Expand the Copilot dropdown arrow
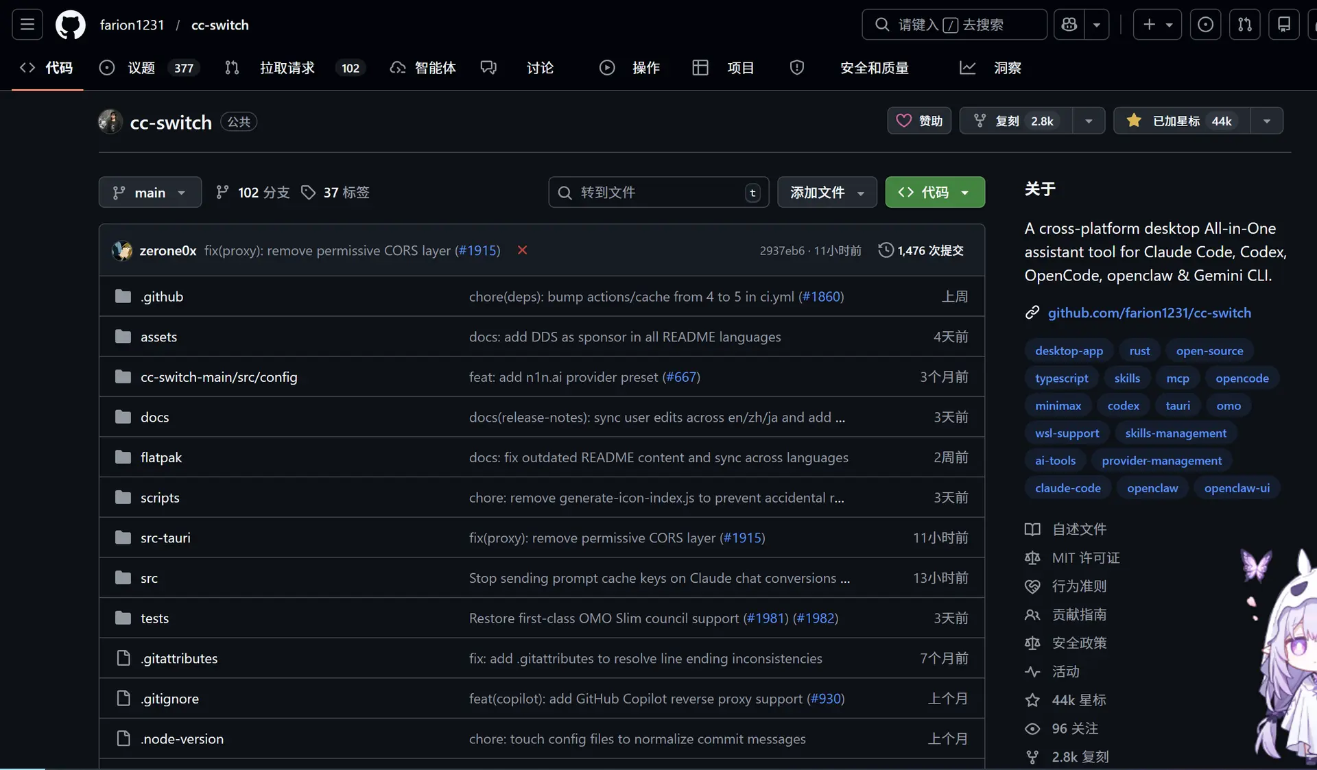The image size is (1317, 770). 1097,25
